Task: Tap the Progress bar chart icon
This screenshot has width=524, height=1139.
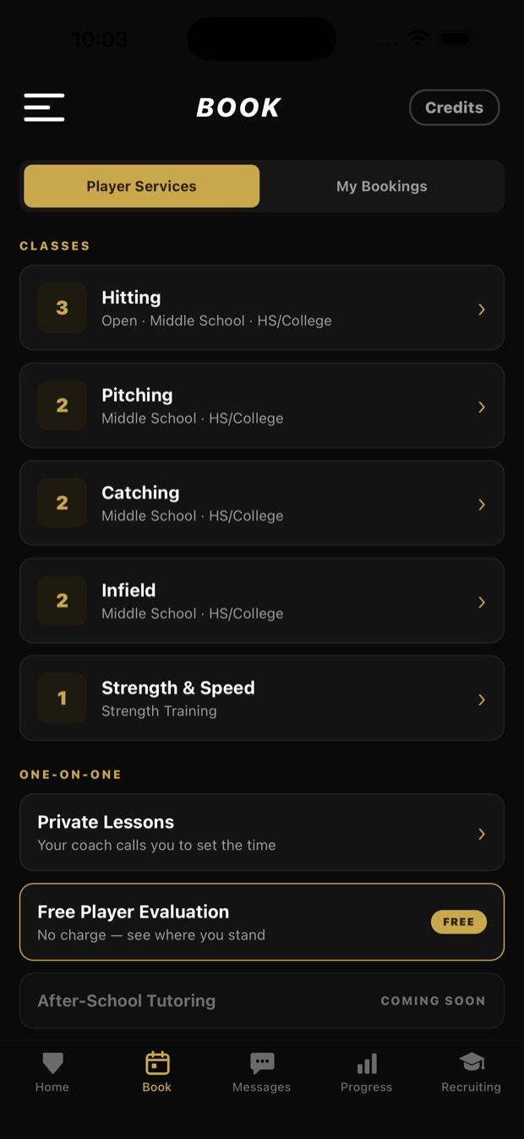Action: 367,1063
